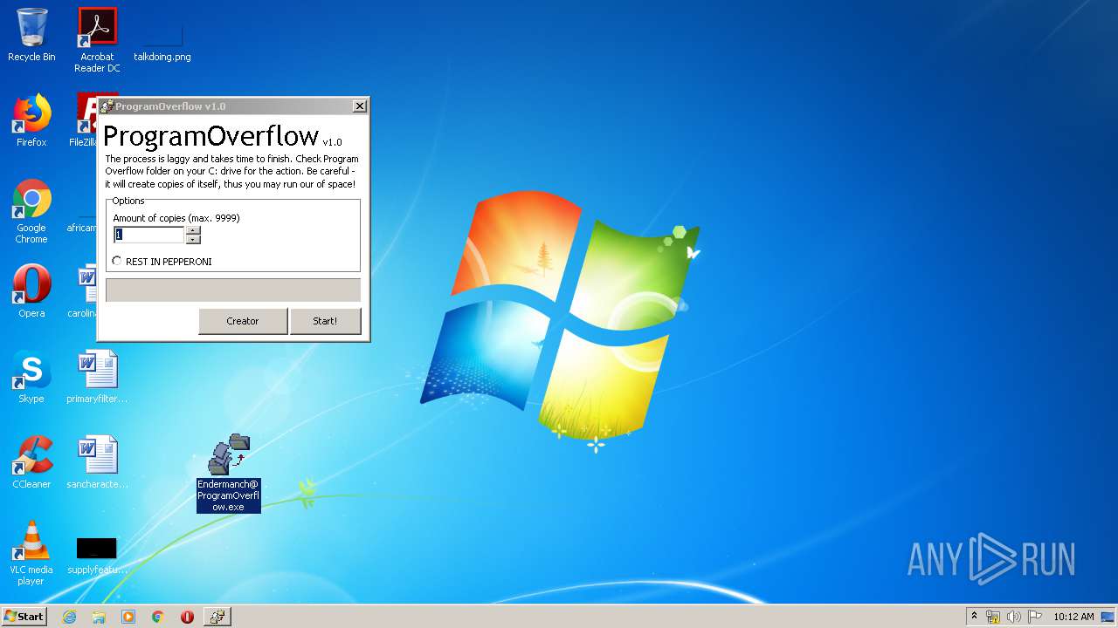Close the ProgramOverflow v1.0 window
Screen dimensions: 1118x628
(359, 106)
